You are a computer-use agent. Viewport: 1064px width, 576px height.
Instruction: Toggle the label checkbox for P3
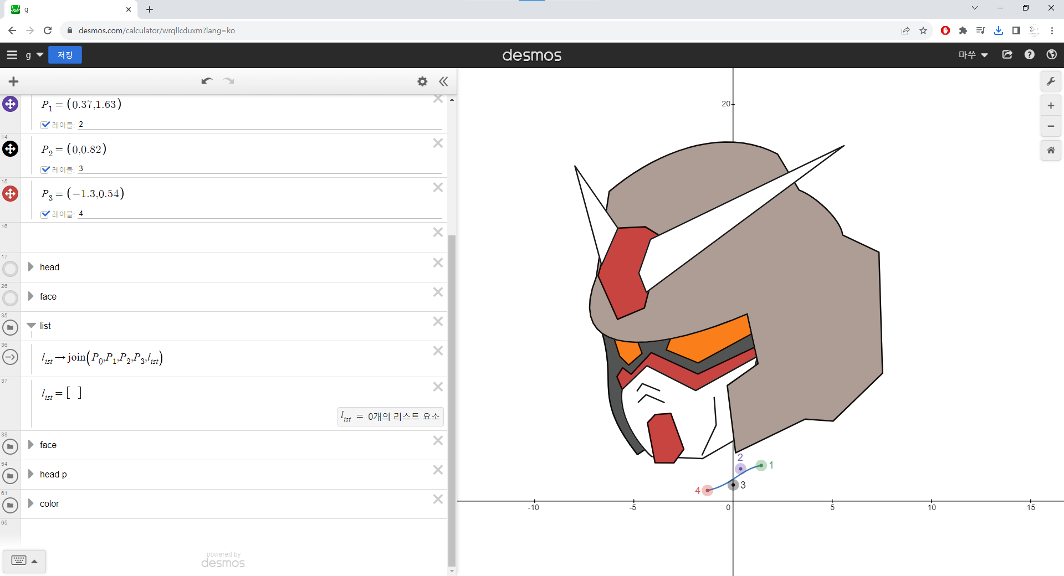(x=45, y=214)
